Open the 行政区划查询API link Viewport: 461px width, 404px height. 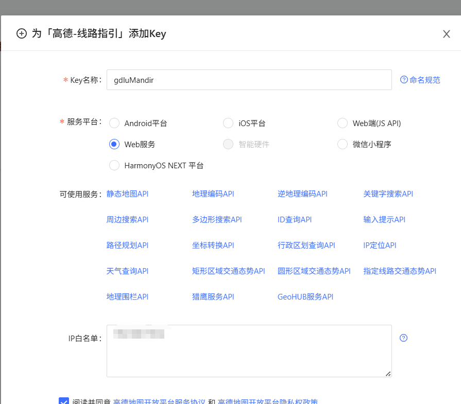[306, 245]
